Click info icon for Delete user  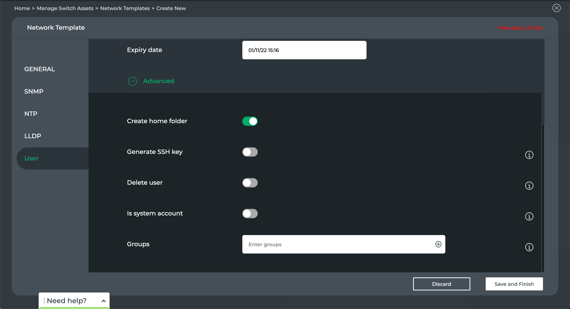pos(529,186)
